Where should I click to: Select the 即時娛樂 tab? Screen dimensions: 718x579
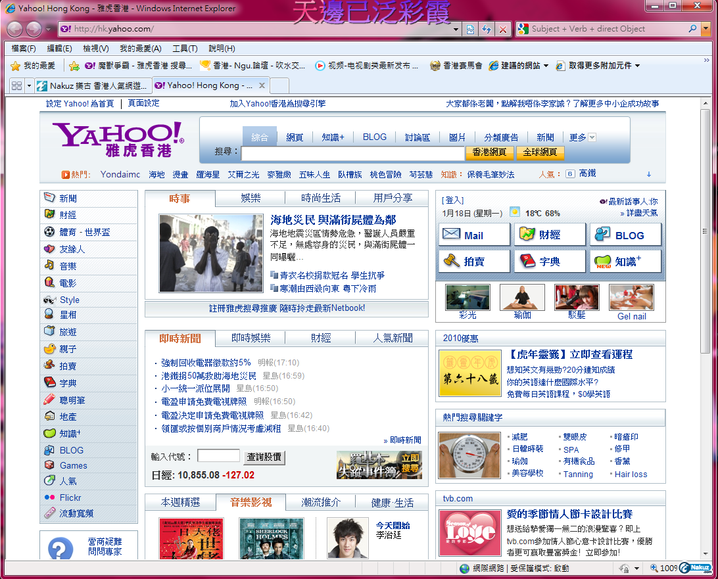pos(251,338)
